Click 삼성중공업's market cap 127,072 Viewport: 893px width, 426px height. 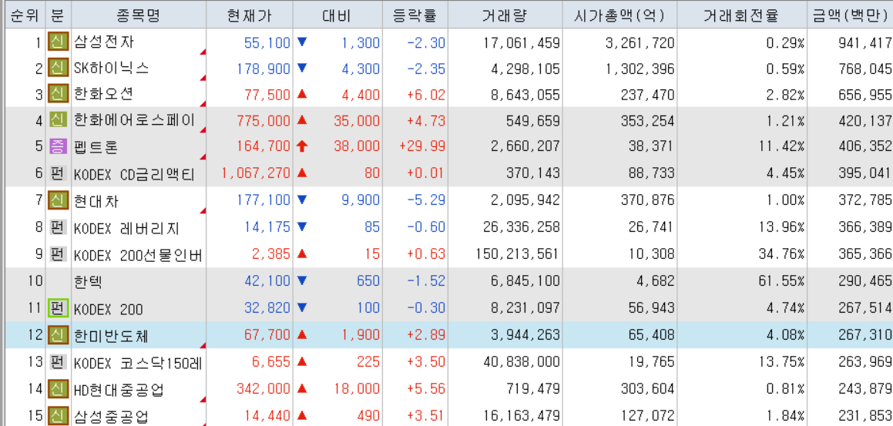[x=646, y=416]
